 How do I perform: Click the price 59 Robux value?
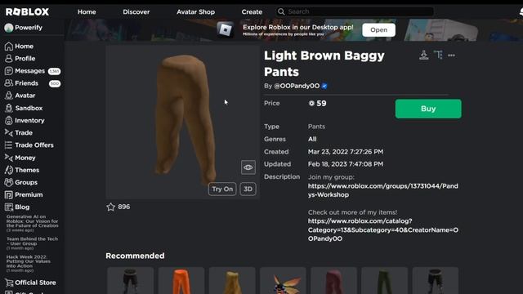click(318, 104)
